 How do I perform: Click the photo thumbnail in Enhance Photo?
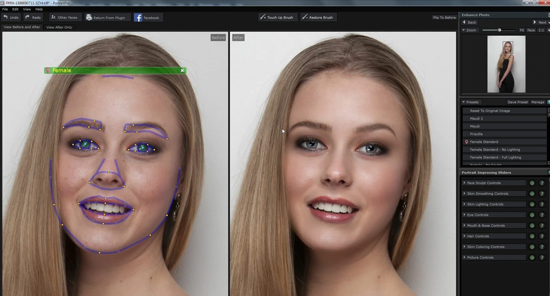506,64
